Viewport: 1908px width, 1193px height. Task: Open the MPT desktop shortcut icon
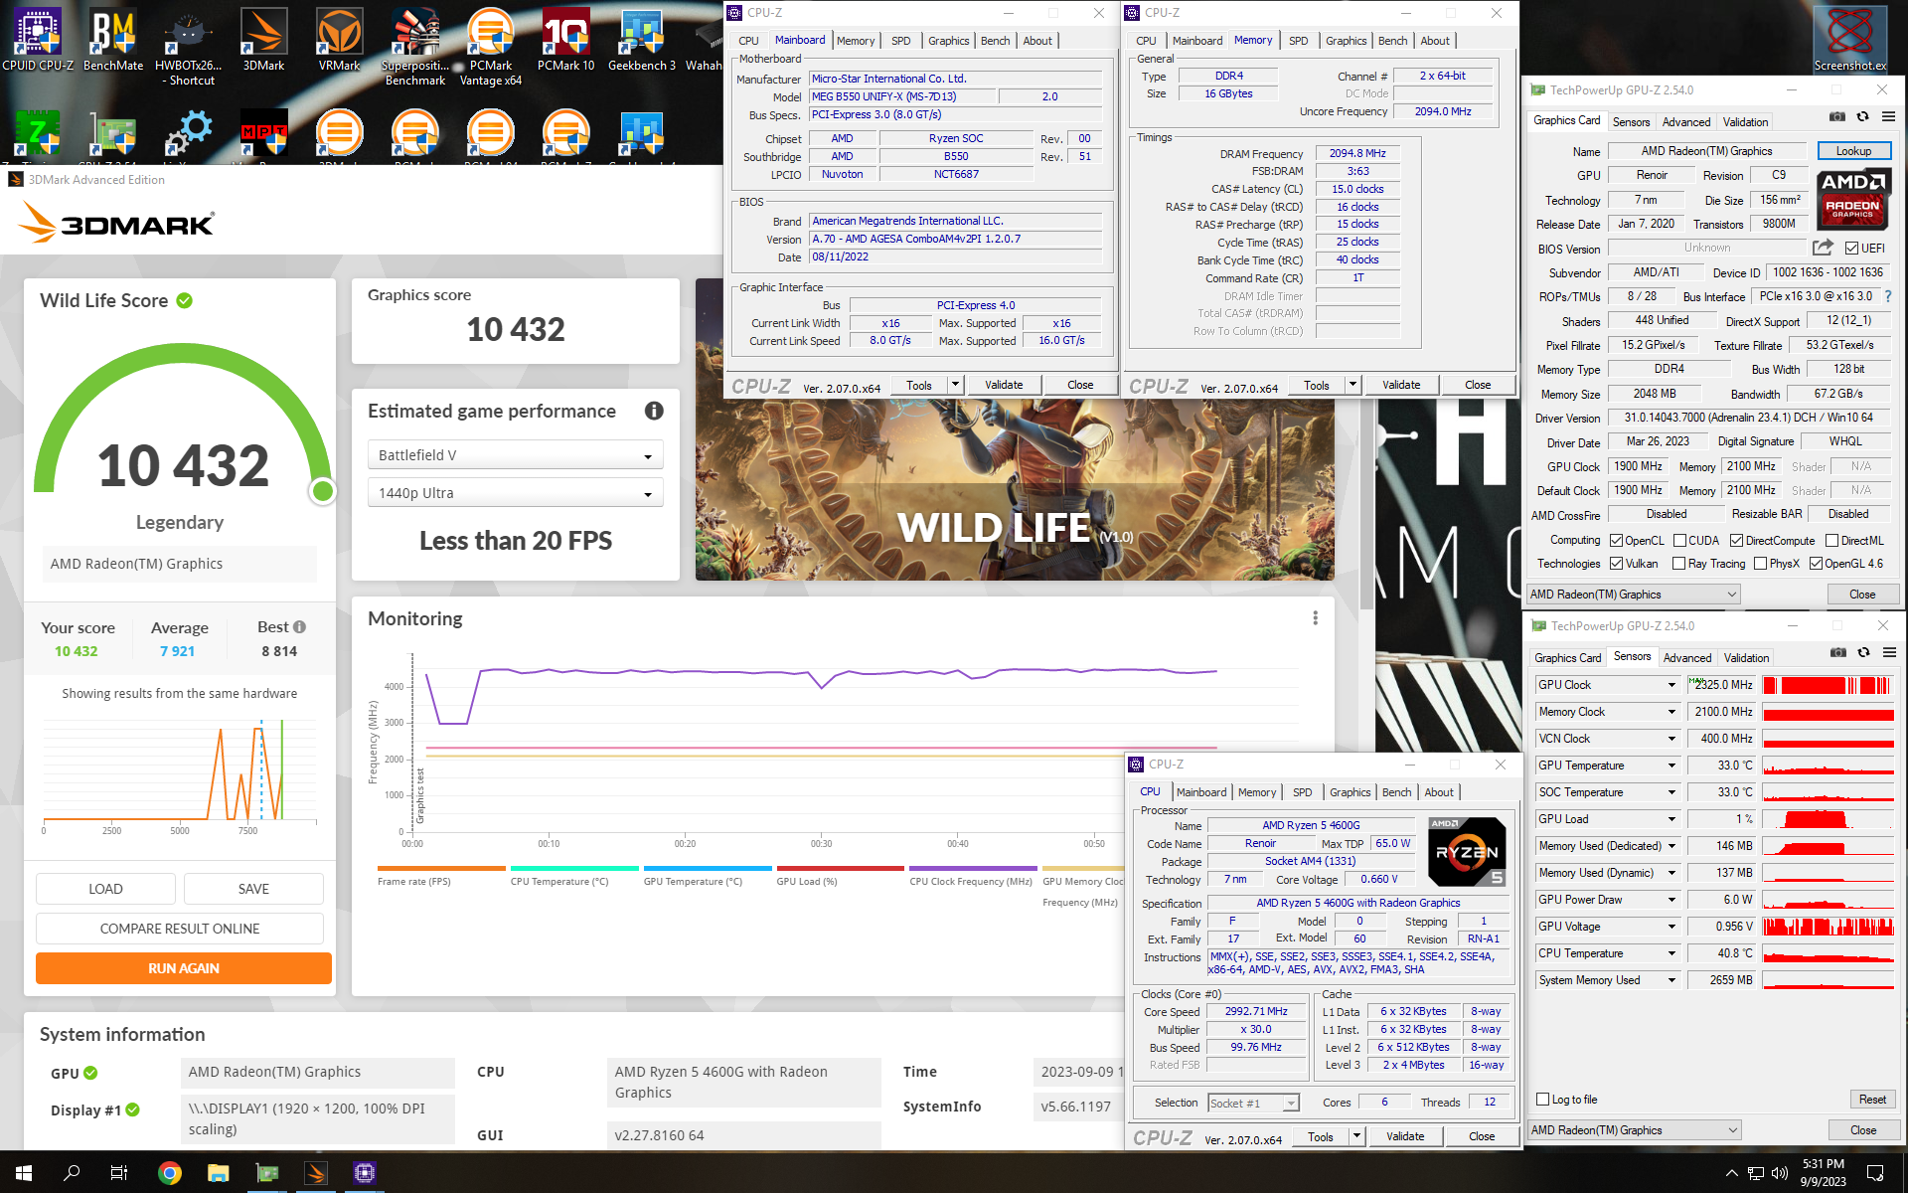coord(264,133)
